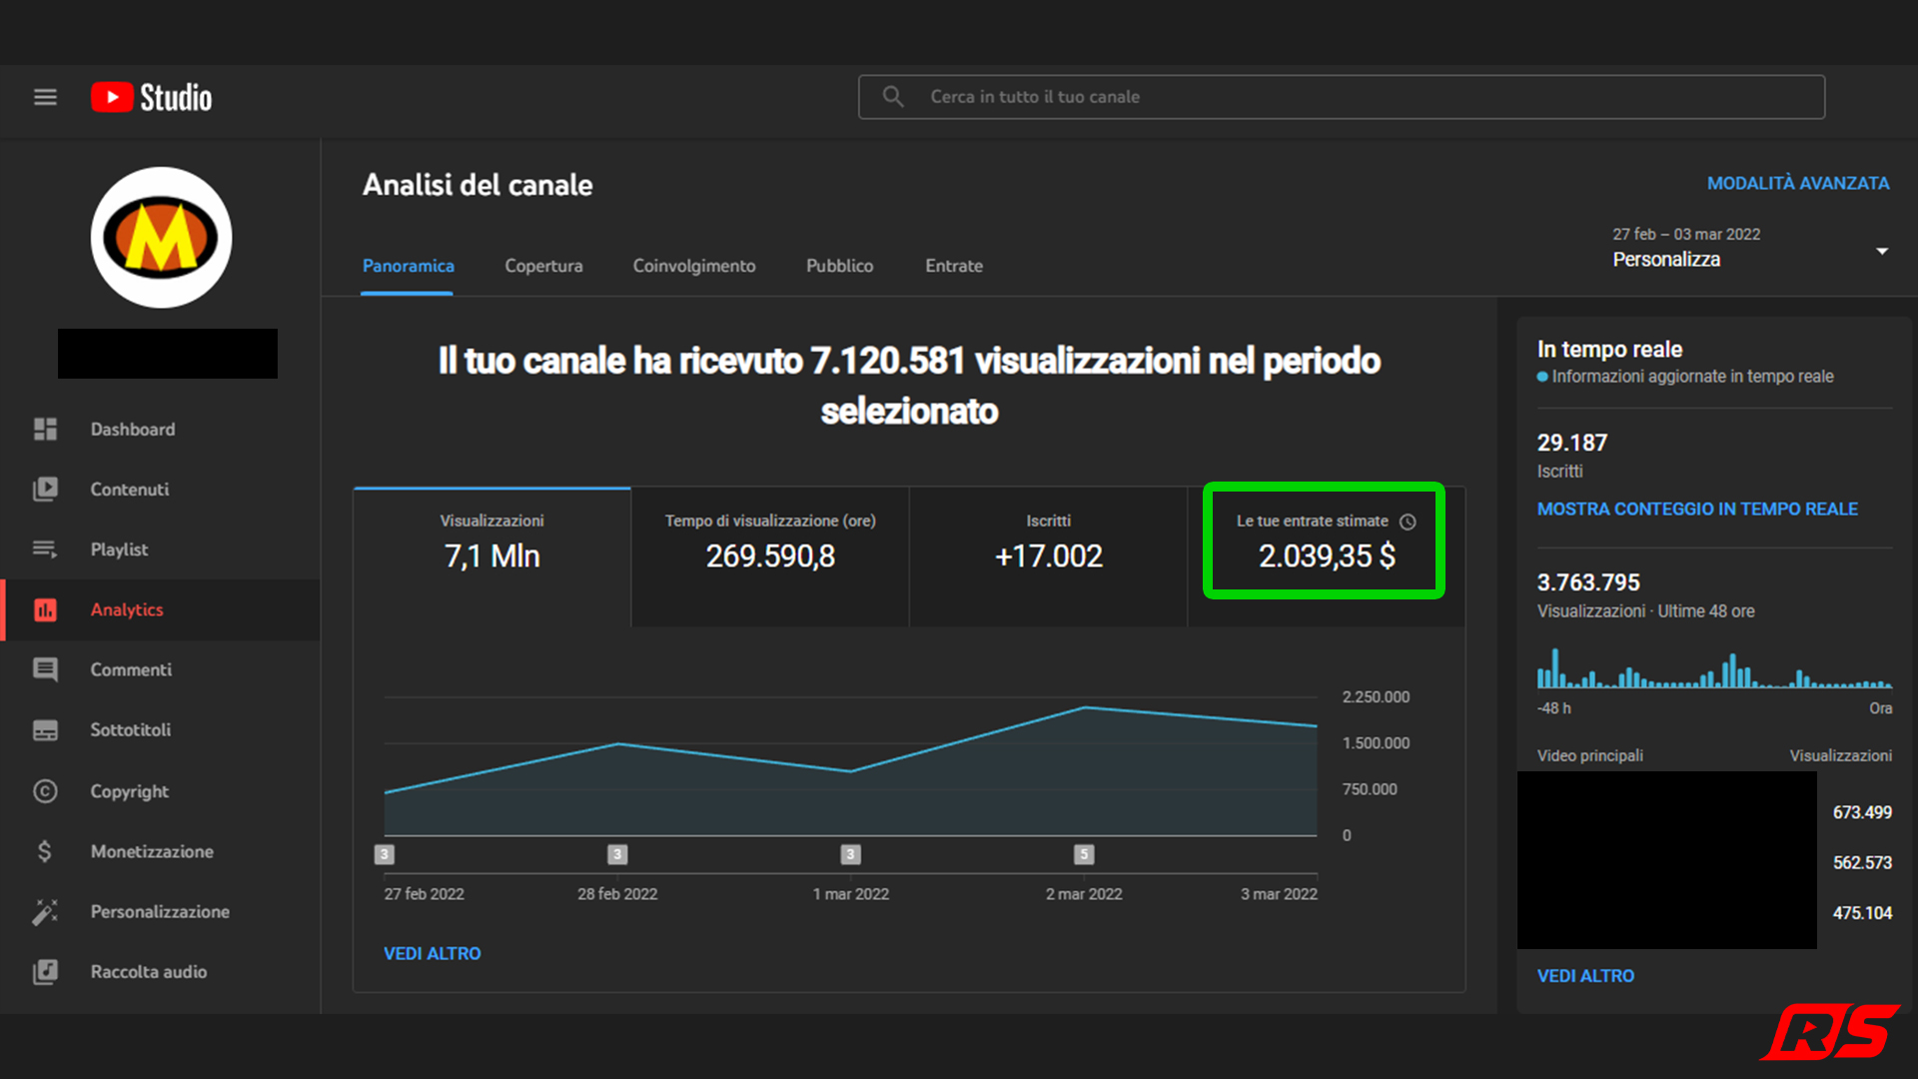
Task: Click the Sottotitoli sidebar icon
Action: coord(45,730)
